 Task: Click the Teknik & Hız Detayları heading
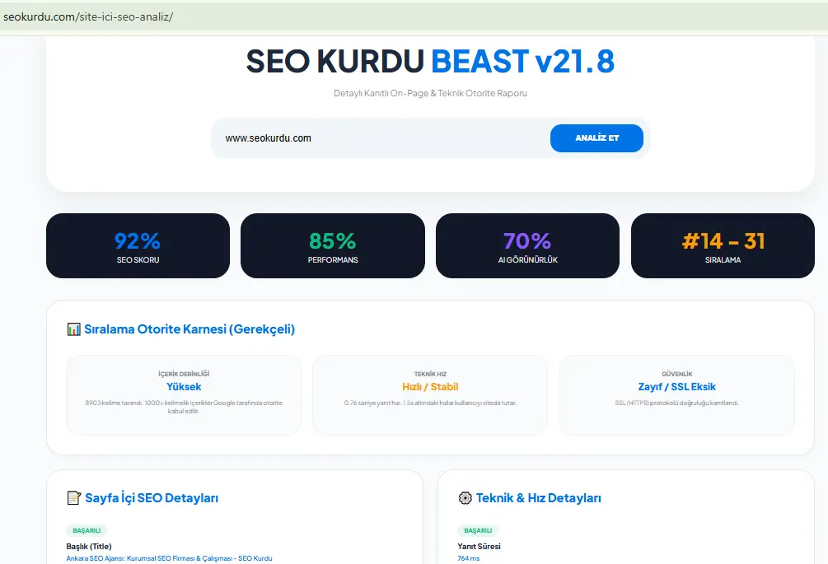(x=539, y=498)
